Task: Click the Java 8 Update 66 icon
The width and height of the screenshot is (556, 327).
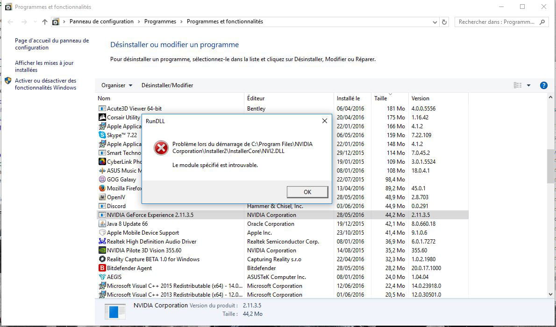Action: coord(102,223)
